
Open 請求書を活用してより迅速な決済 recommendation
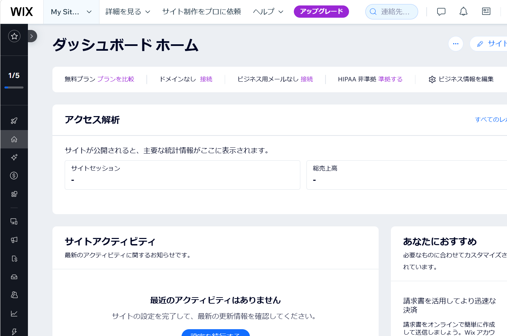tap(449, 305)
